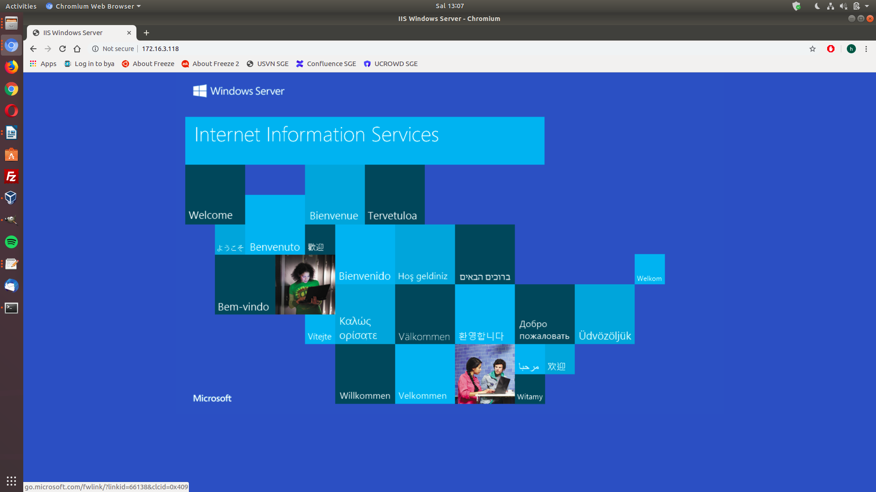Click the Willkommen tile
876x492 pixels.
365,374
